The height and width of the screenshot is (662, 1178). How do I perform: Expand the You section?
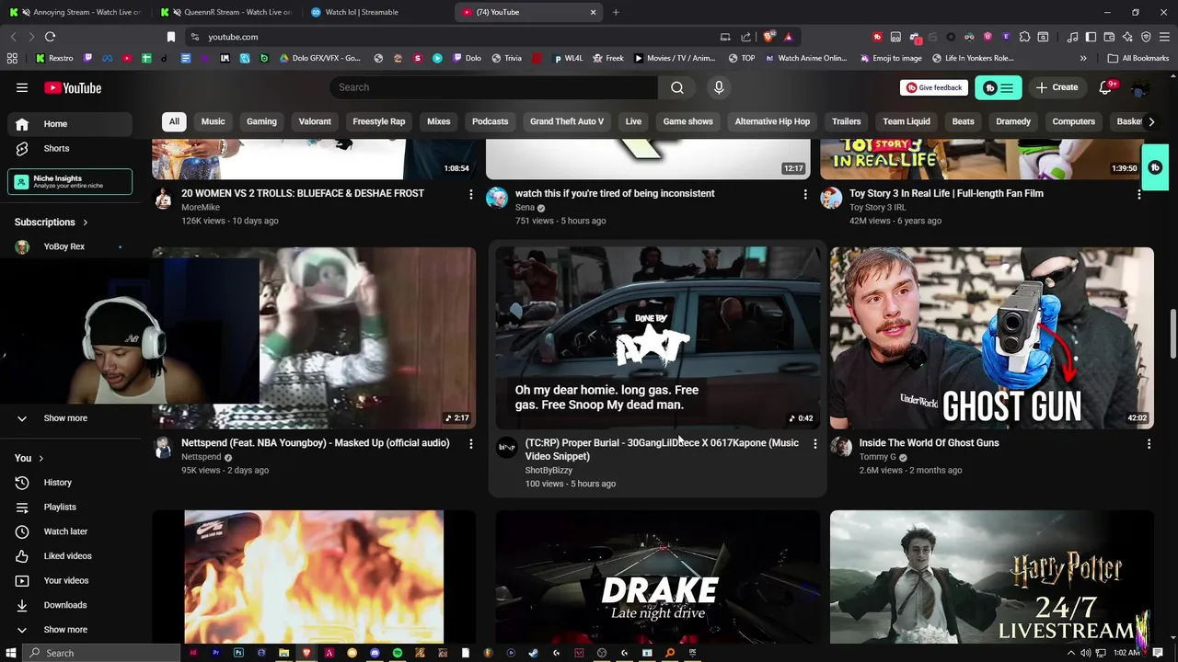(29, 458)
